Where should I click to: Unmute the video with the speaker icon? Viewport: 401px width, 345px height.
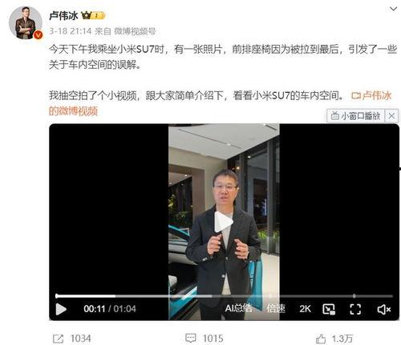(x=384, y=310)
